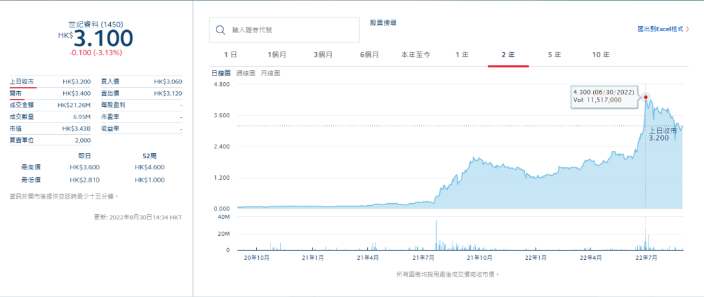The image size is (704, 297).
Task: Switch to the 3個月 range
Action: click(323, 55)
